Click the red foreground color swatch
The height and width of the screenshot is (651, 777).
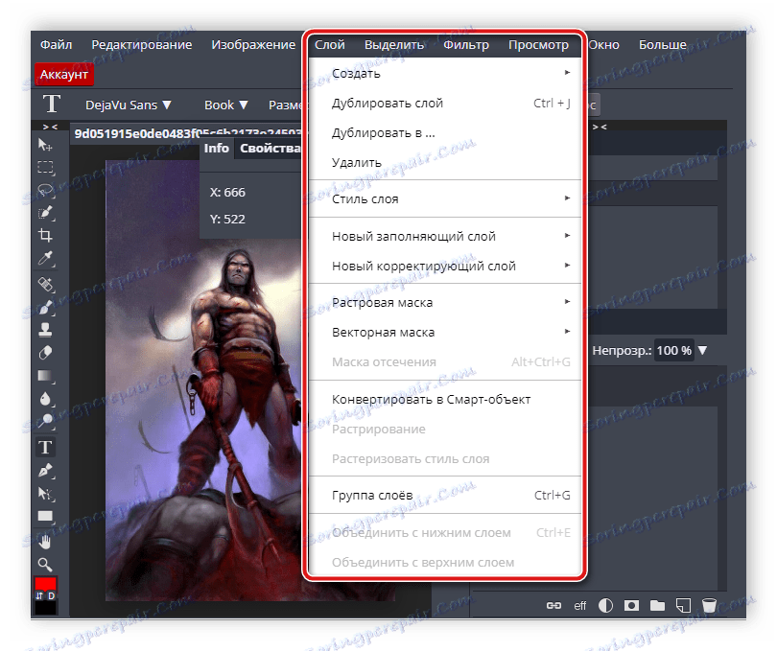point(46,583)
